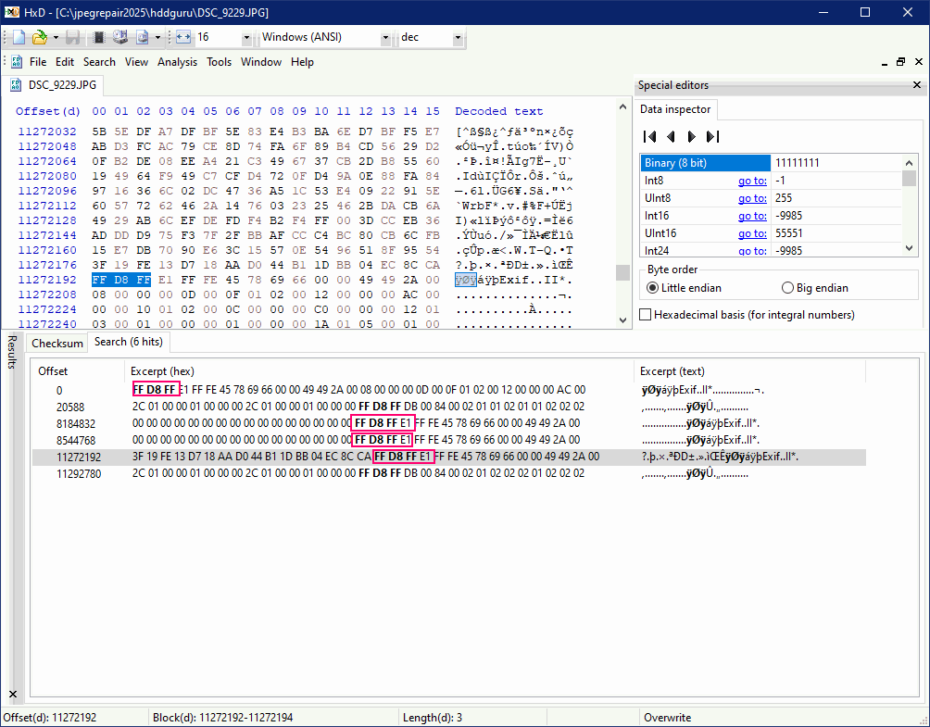The height and width of the screenshot is (727, 930).
Task: Click the hex editor scroll down arrow
Action: [x=622, y=320]
